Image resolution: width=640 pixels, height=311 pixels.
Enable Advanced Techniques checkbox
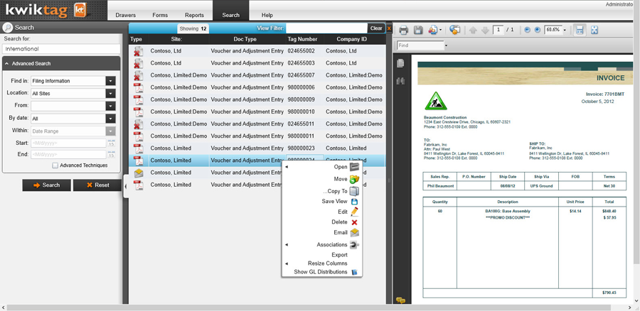point(55,165)
